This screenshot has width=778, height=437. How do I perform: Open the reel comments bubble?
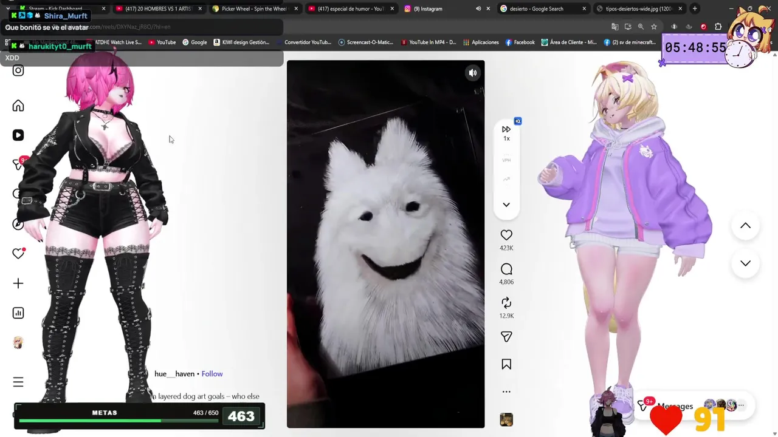click(x=506, y=269)
